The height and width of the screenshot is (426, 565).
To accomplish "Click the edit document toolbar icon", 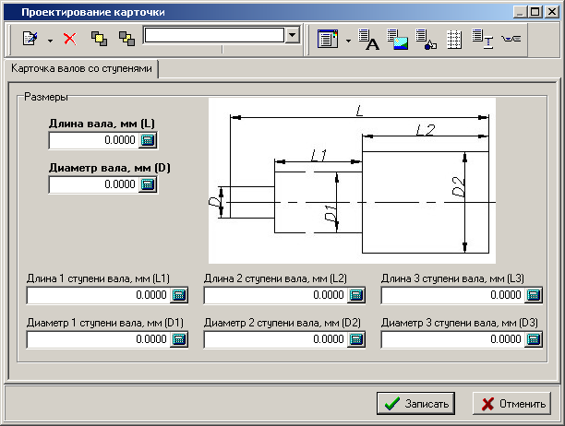I will click(30, 38).
